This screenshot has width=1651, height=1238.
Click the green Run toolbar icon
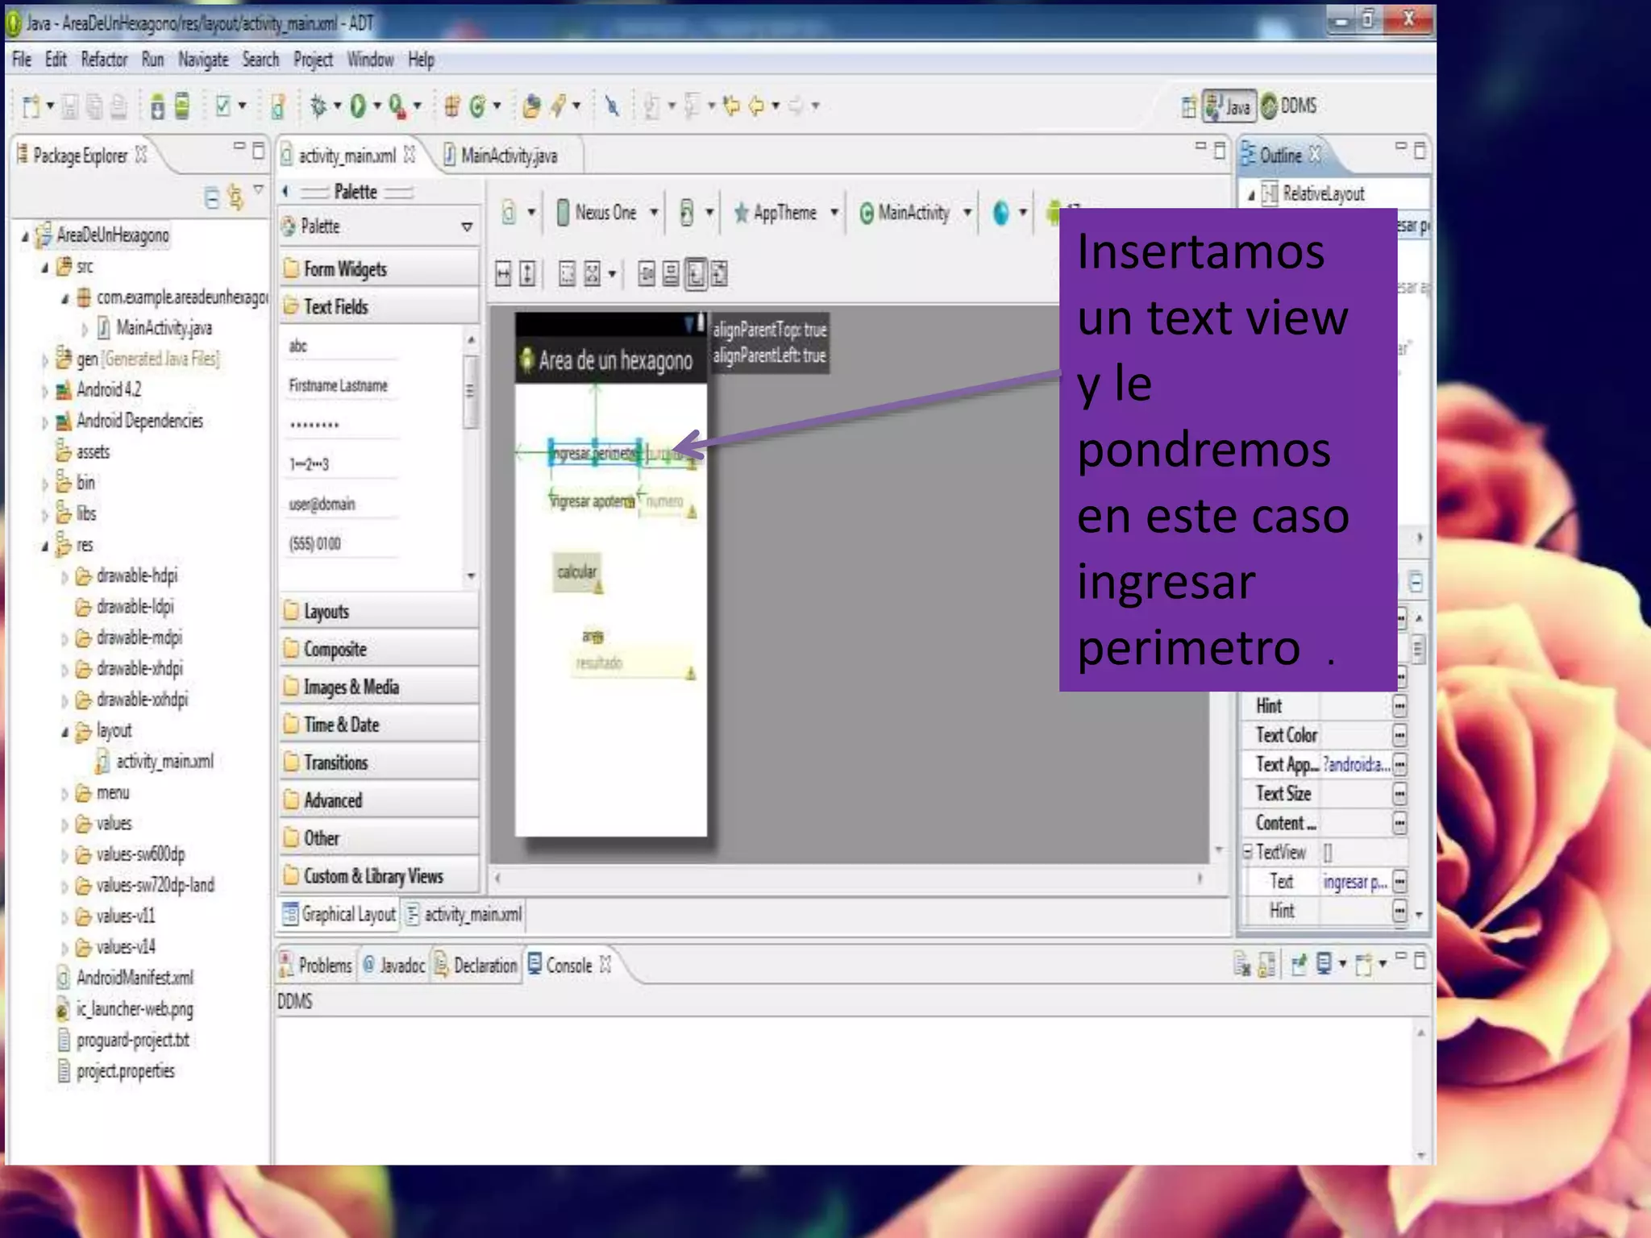358,106
